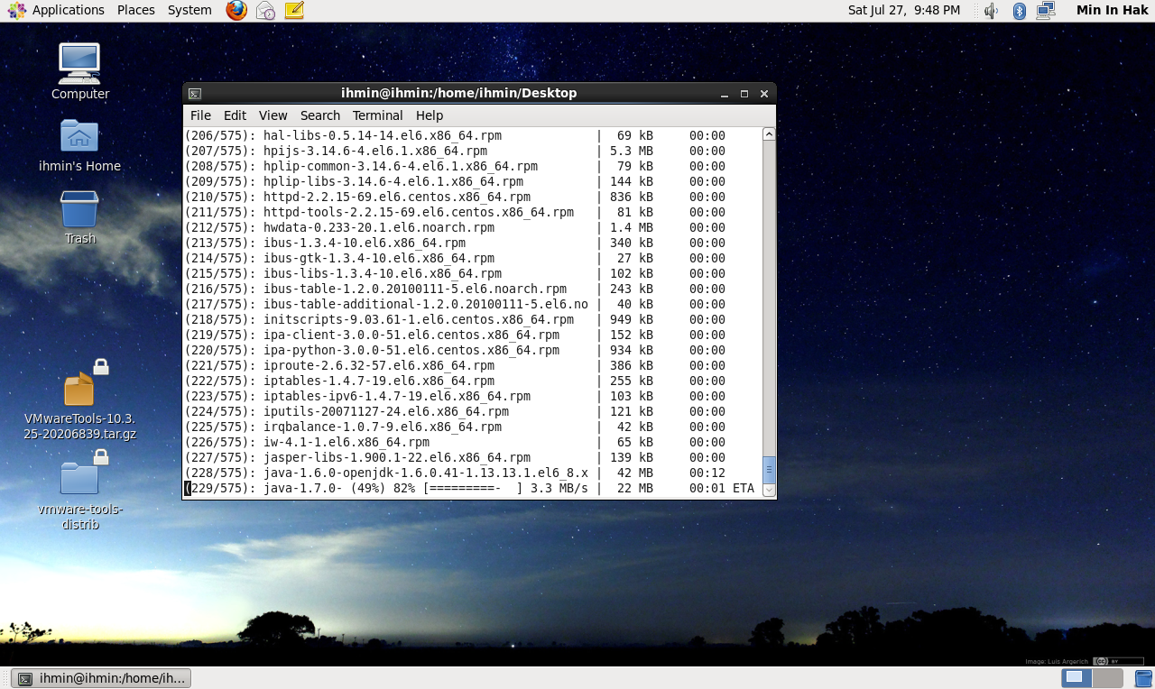Image resolution: width=1155 pixels, height=689 pixels.
Task: Open the terminal Edit menu
Action: point(235,115)
